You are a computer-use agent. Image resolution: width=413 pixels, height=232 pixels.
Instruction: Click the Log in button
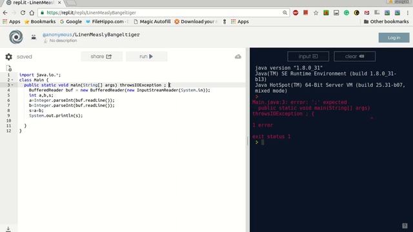pos(394,37)
